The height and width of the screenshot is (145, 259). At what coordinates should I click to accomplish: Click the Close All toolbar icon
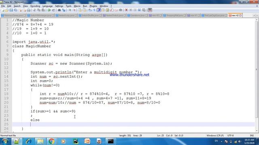point(24,10)
